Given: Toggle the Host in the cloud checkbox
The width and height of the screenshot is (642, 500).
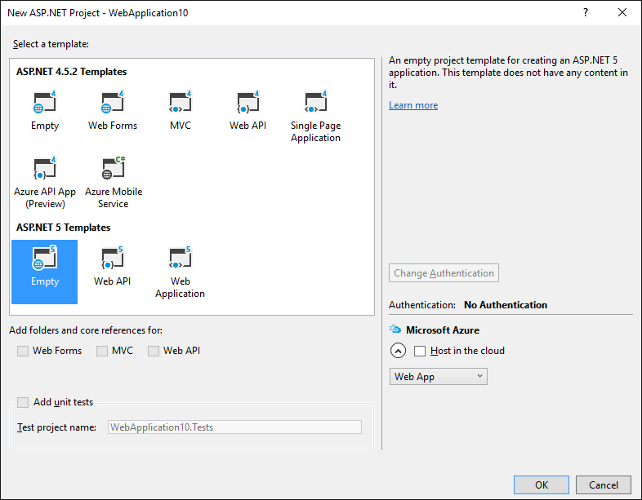Looking at the screenshot, I should [421, 351].
